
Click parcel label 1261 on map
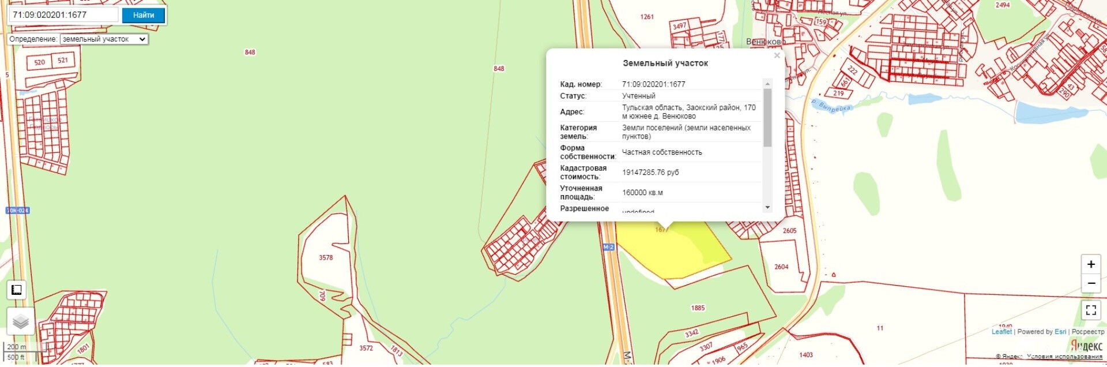(x=647, y=17)
